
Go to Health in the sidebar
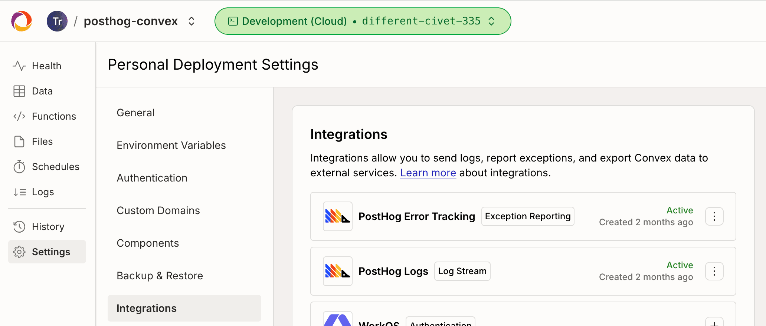(x=47, y=66)
